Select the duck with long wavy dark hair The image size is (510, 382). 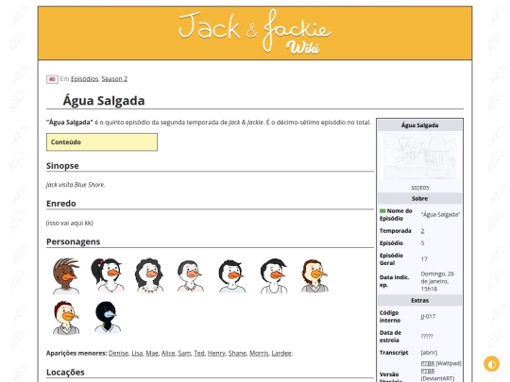149,275
